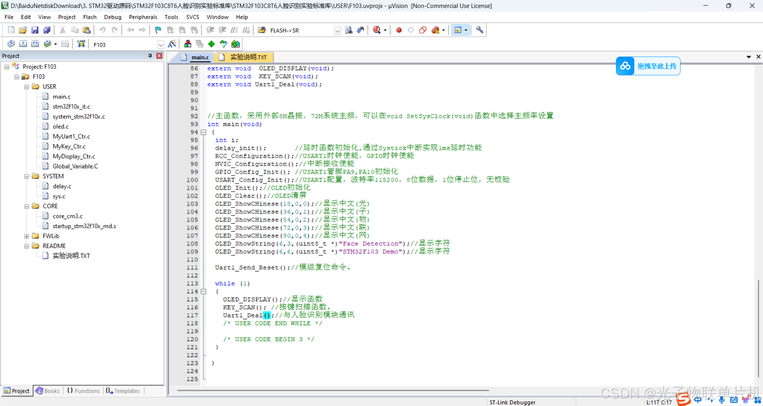Screen dimensions: 763x406
Task: Insert breakpoint red dot icon
Action: click(399, 30)
